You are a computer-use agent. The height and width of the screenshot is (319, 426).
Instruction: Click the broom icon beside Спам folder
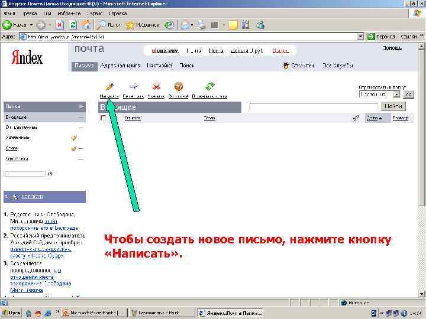pos(74,148)
